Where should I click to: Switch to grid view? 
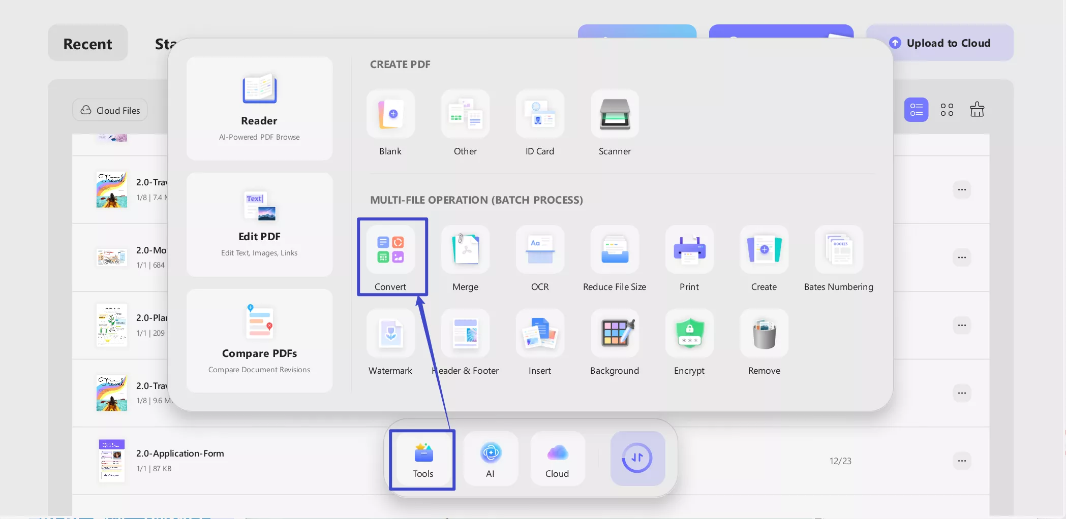coord(947,110)
